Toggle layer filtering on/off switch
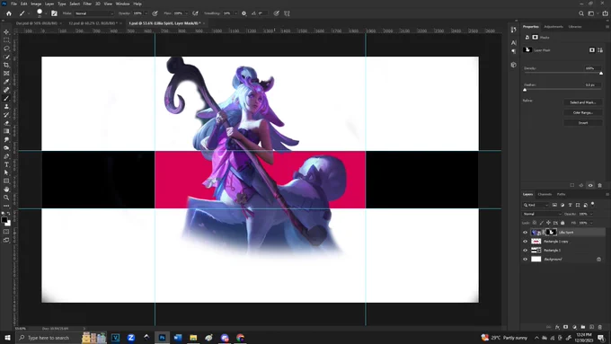This screenshot has height=344, width=611. pyautogui.click(x=593, y=204)
